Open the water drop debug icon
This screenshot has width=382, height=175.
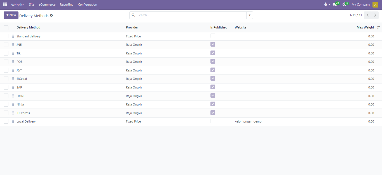coord(325,4)
